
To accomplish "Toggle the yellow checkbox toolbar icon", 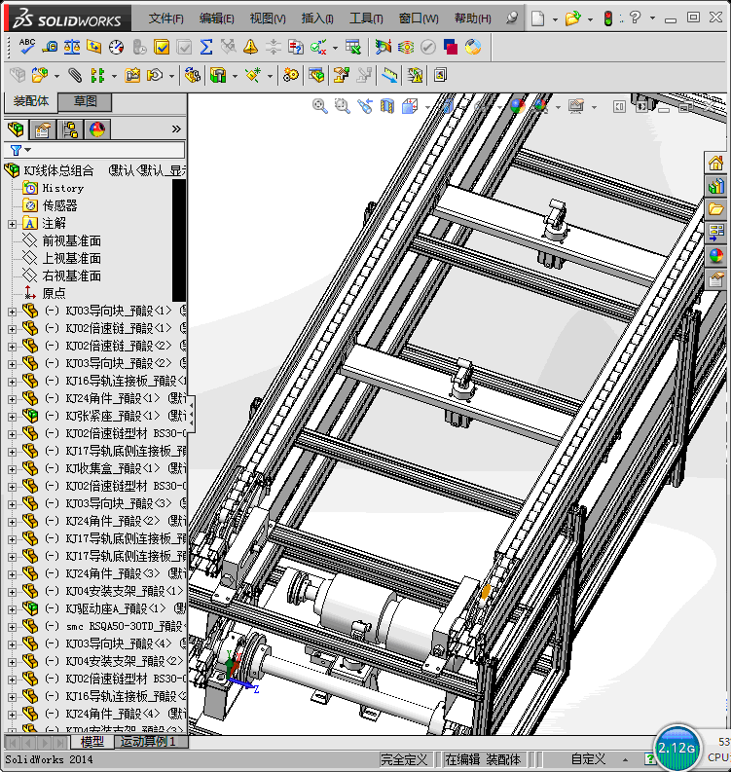I will tap(162, 48).
